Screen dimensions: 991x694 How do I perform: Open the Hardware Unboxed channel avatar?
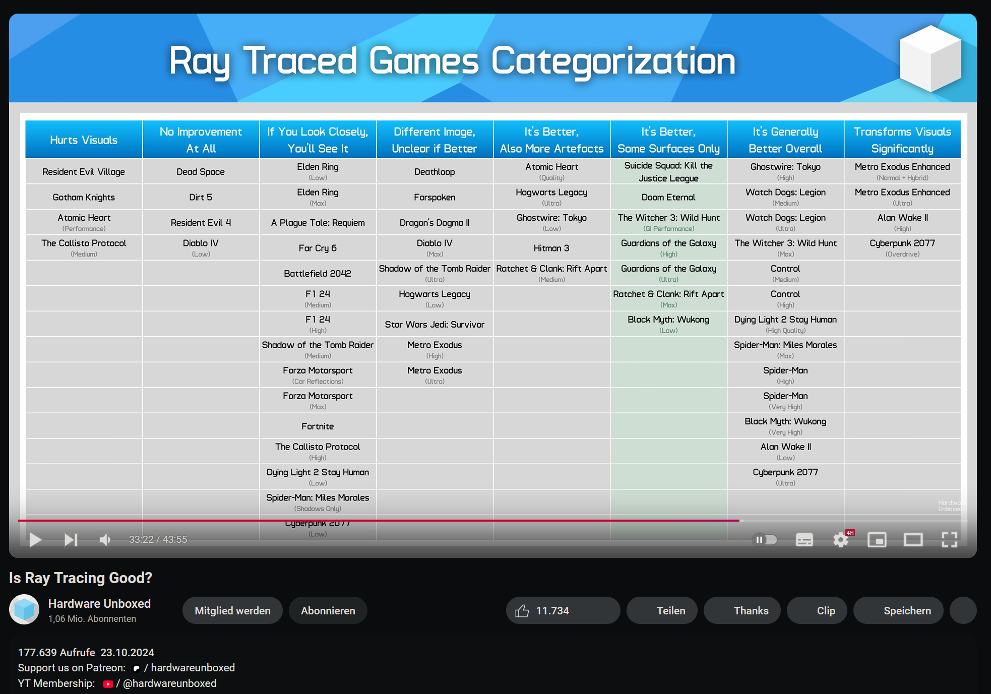24,610
